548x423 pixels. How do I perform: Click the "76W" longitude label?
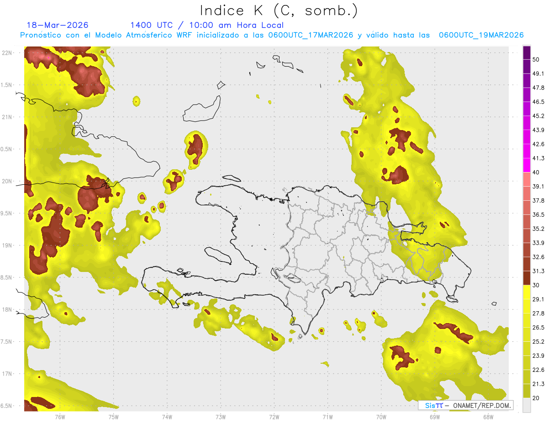[x=60, y=417]
